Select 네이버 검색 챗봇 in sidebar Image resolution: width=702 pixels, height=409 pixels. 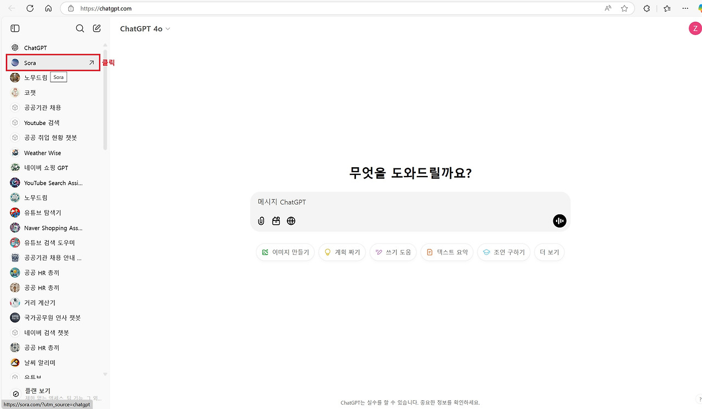click(x=54, y=333)
